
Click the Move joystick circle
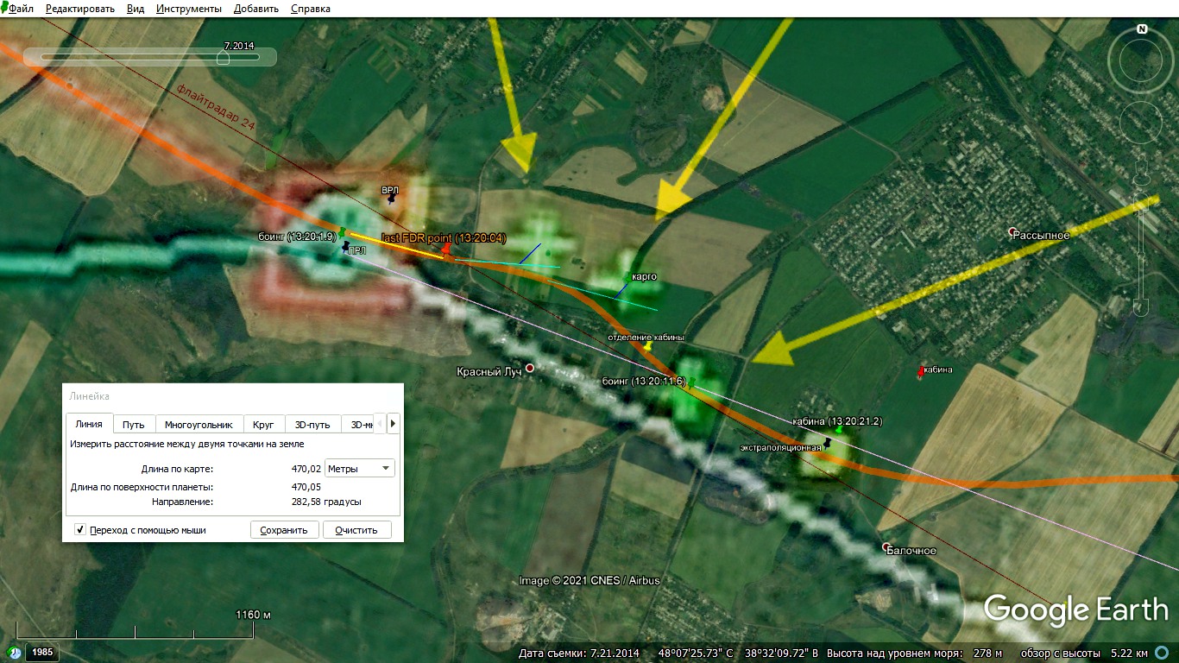pos(1142,124)
